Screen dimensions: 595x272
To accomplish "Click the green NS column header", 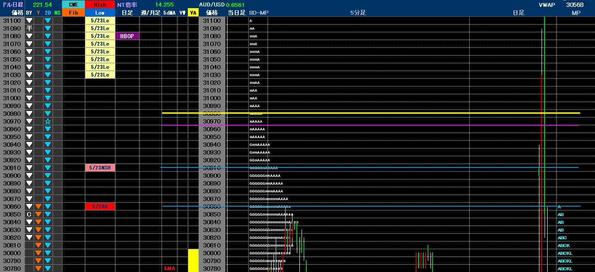I will [57, 13].
